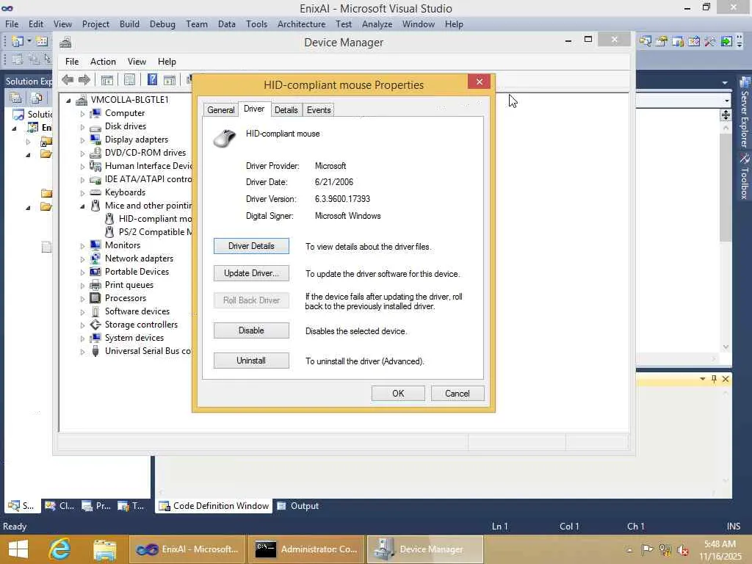Select the Print queues tree item
Screen dimensions: 752x564
tap(129, 285)
